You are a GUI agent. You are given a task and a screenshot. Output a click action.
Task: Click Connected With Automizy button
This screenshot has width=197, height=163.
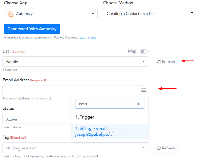[x=32, y=29]
